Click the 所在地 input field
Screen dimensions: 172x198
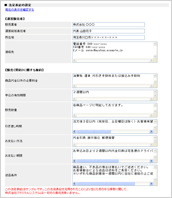pos(109,37)
